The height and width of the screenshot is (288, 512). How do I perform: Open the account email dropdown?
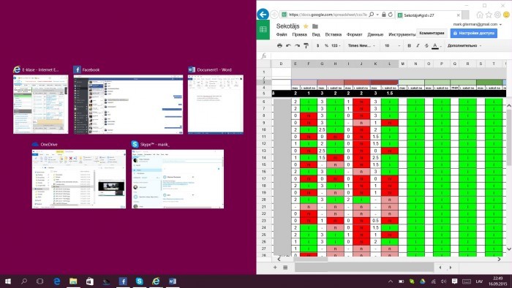coord(478,24)
